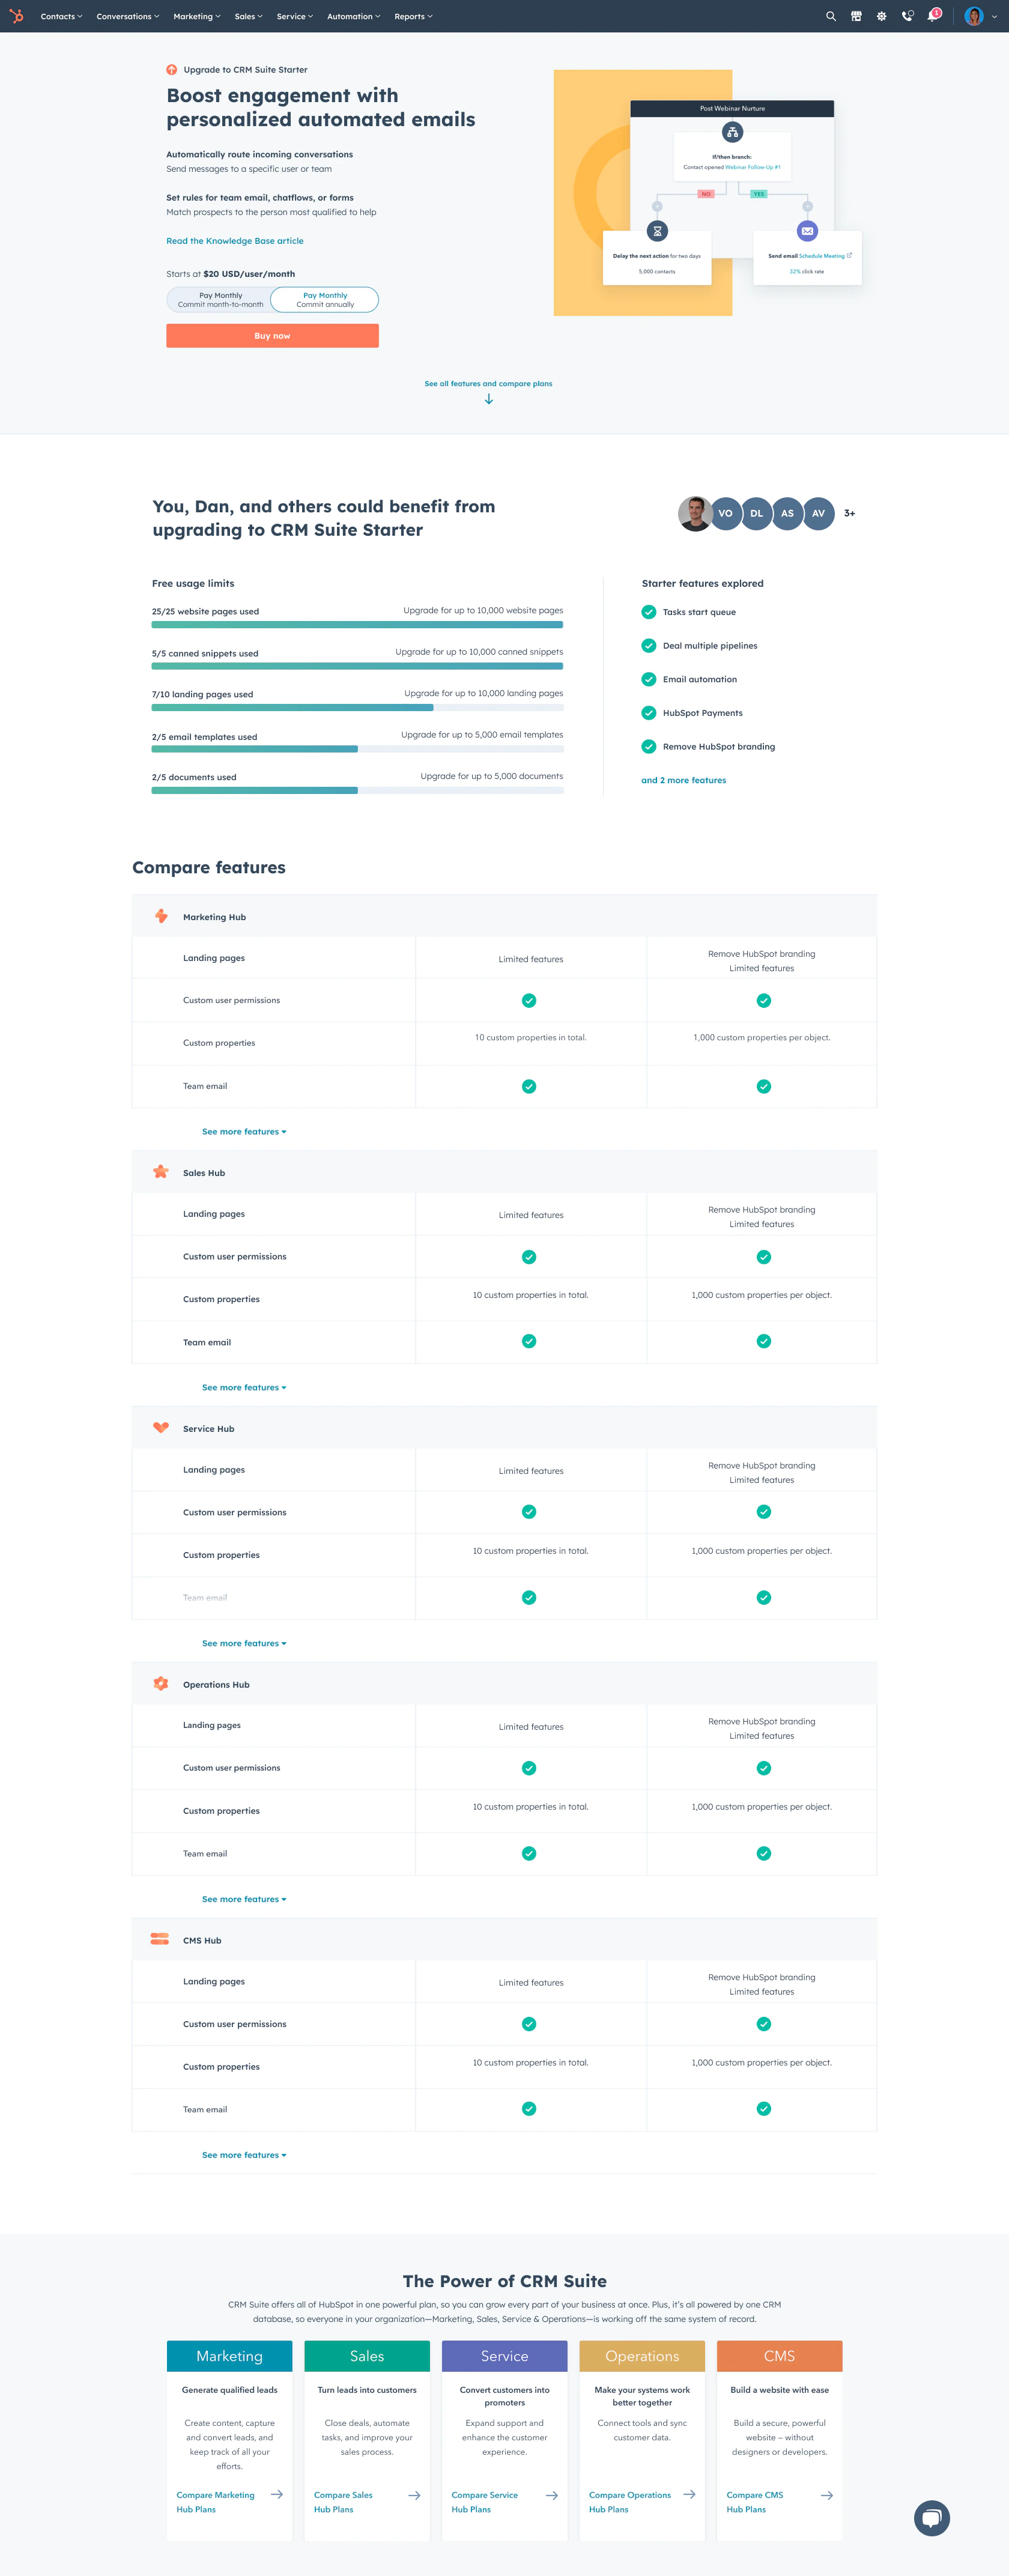Open Compare Operations Hub Plans link
This screenshot has height=2576, width=1009.
click(x=630, y=2502)
